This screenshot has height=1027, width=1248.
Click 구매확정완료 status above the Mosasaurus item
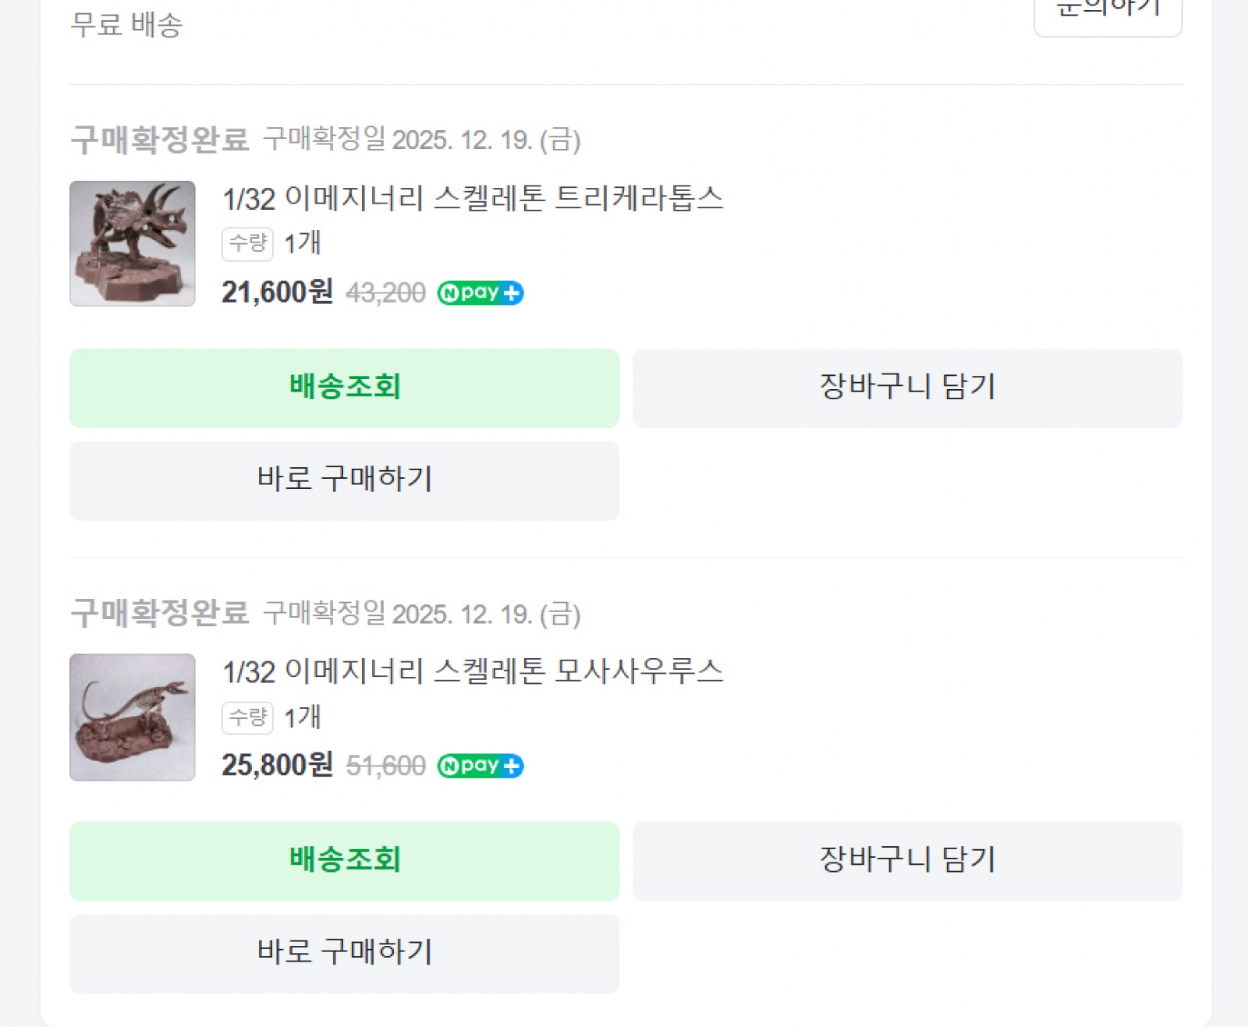pyautogui.click(x=160, y=613)
